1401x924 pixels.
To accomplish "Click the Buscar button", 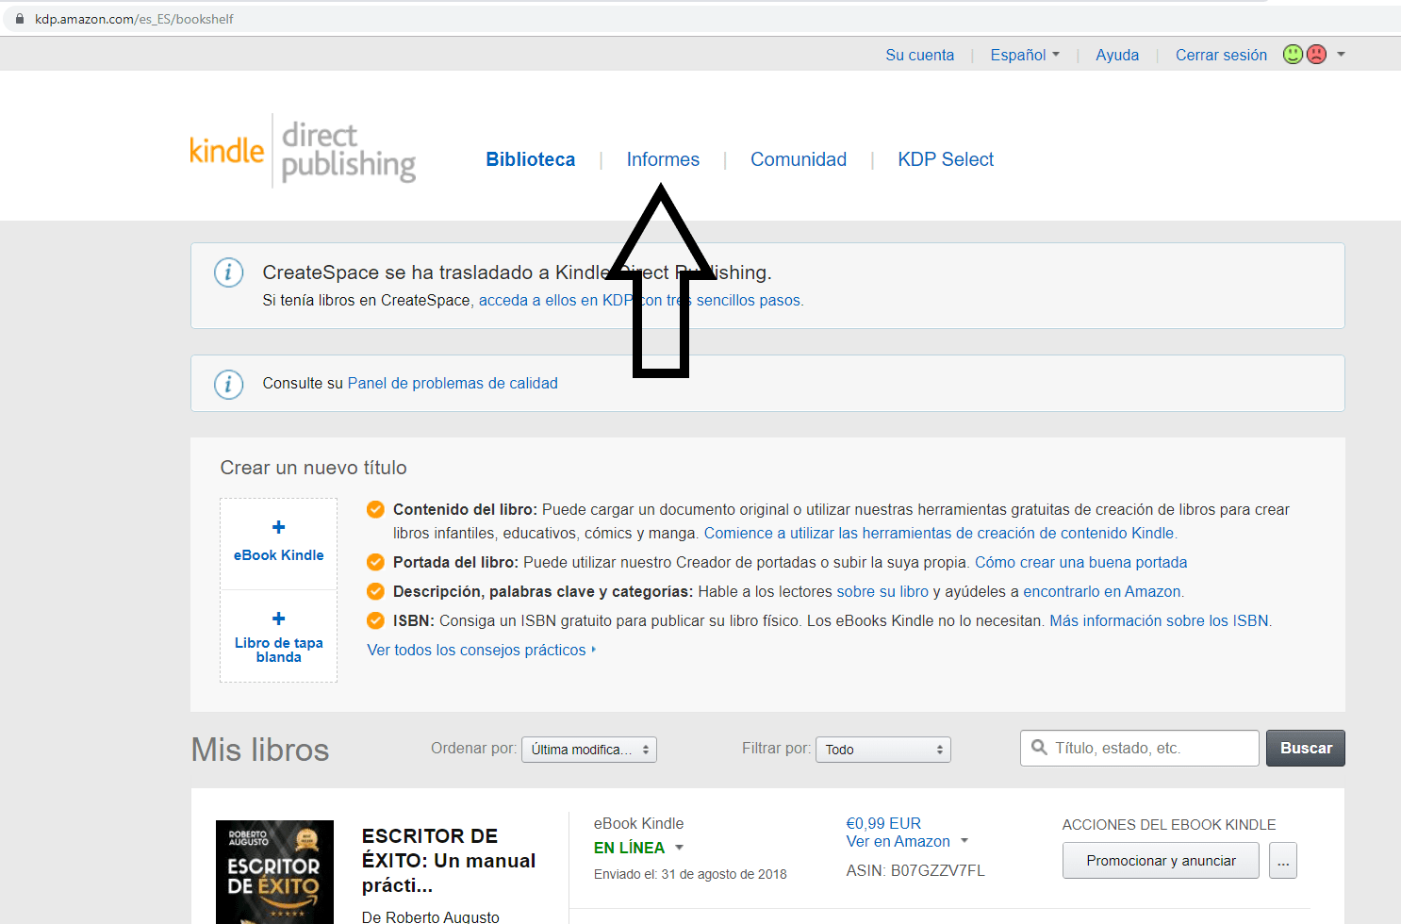I will click(1306, 748).
